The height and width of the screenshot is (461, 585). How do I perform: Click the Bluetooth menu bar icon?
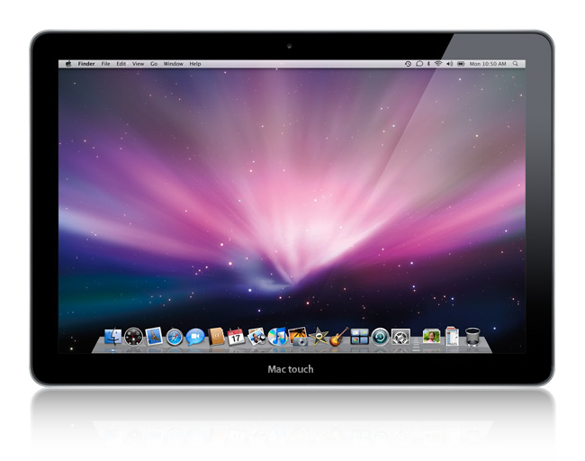click(x=428, y=64)
